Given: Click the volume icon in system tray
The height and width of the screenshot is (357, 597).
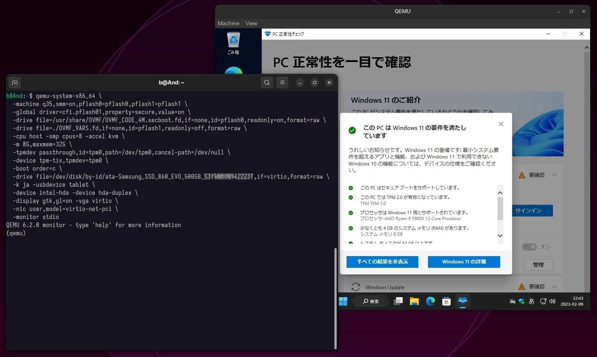Looking at the screenshot, I should (552, 302).
